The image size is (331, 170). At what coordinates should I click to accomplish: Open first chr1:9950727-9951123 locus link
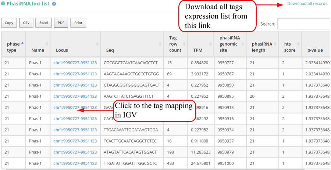point(75,63)
